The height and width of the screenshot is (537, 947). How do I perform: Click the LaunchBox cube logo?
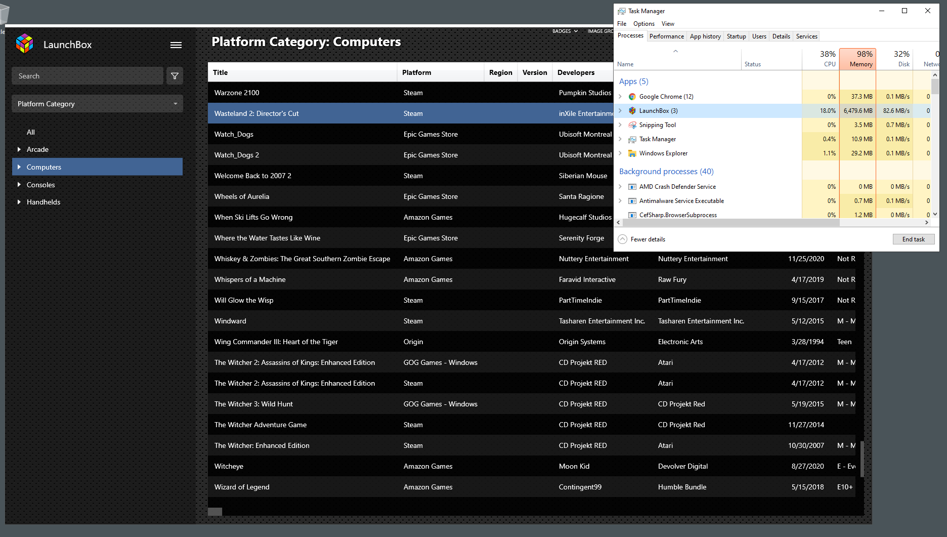coord(24,44)
